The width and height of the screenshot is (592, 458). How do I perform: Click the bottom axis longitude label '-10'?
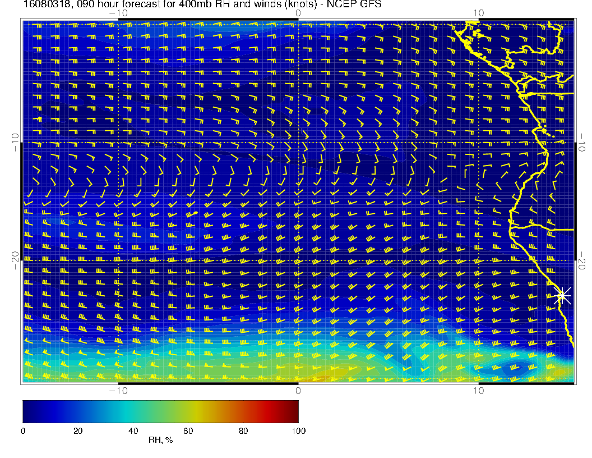click(118, 391)
